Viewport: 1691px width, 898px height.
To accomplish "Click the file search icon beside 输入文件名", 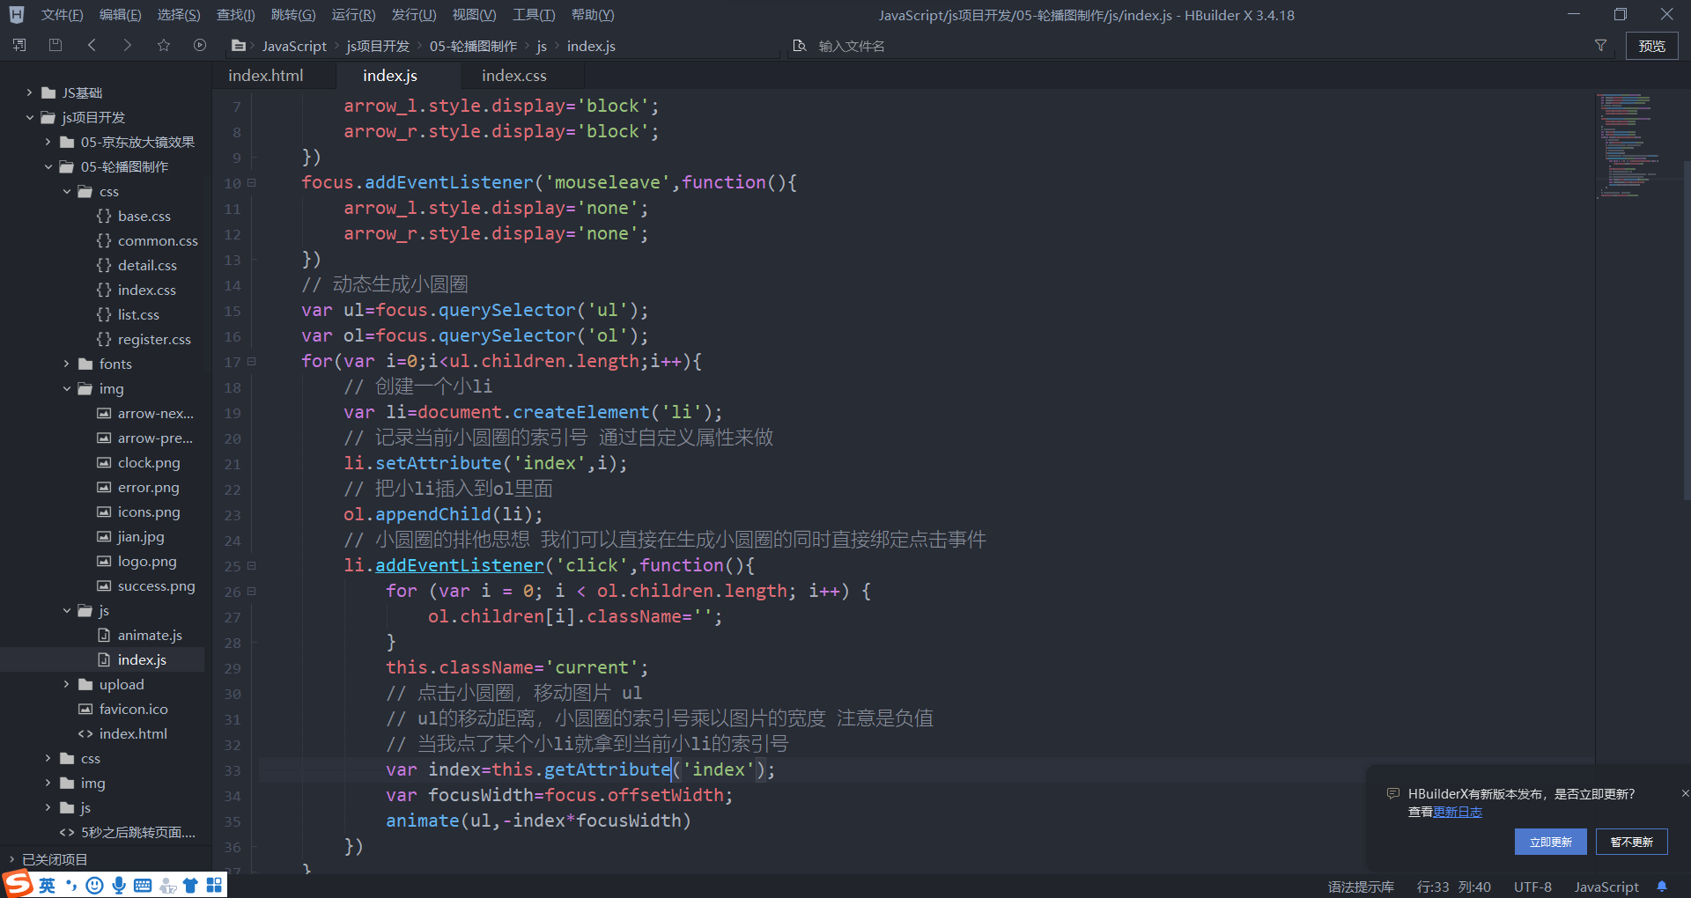I will click(800, 45).
